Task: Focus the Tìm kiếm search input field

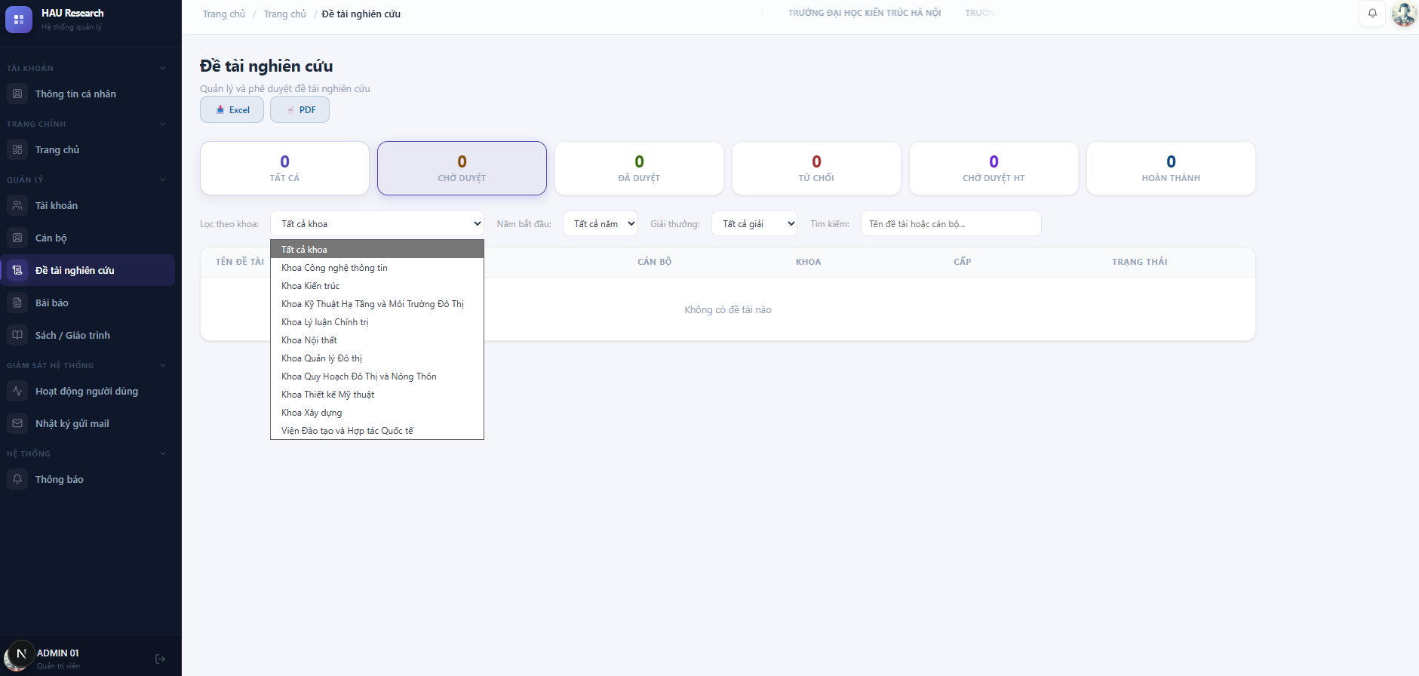Action: [951, 223]
